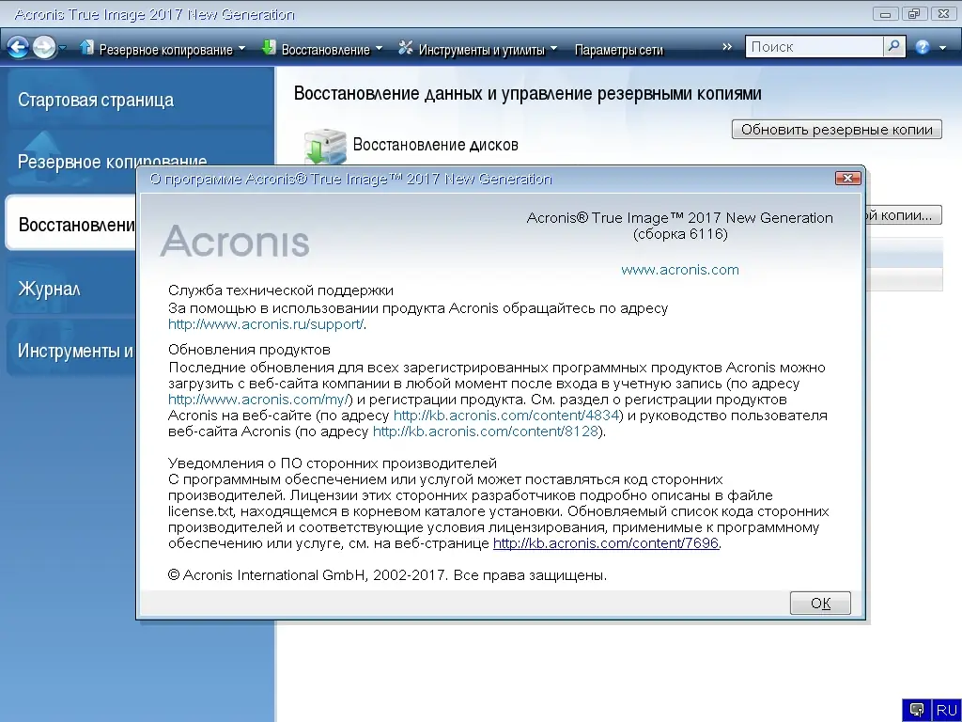Image resolution: width=962 pixels, height=722 pixels.
Task: Open the acronis.ru/support link
Action: coord(266,324)
